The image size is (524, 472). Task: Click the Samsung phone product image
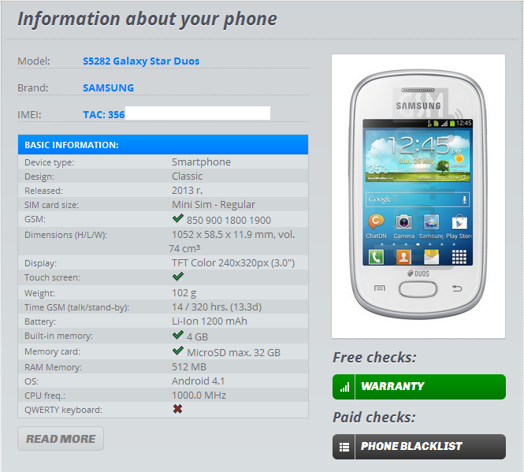click(418, 196)
